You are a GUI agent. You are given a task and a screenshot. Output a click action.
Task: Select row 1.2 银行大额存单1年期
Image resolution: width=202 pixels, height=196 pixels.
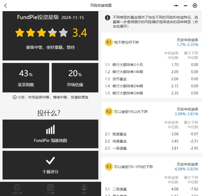tap(152, 72)
